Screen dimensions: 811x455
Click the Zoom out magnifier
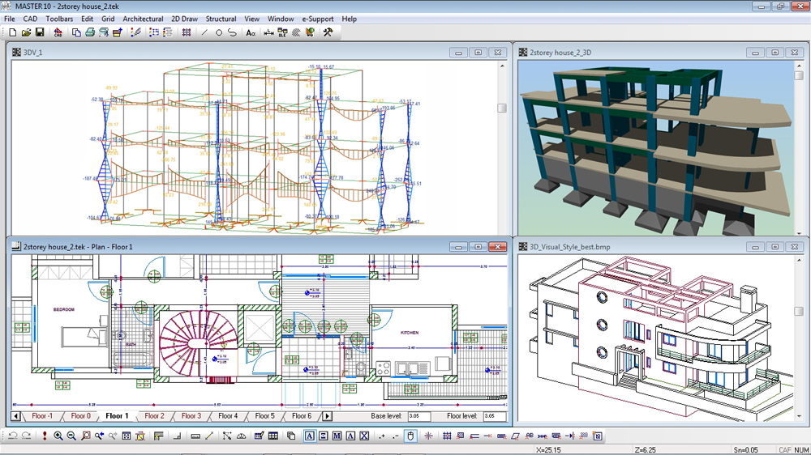point(71,436)
